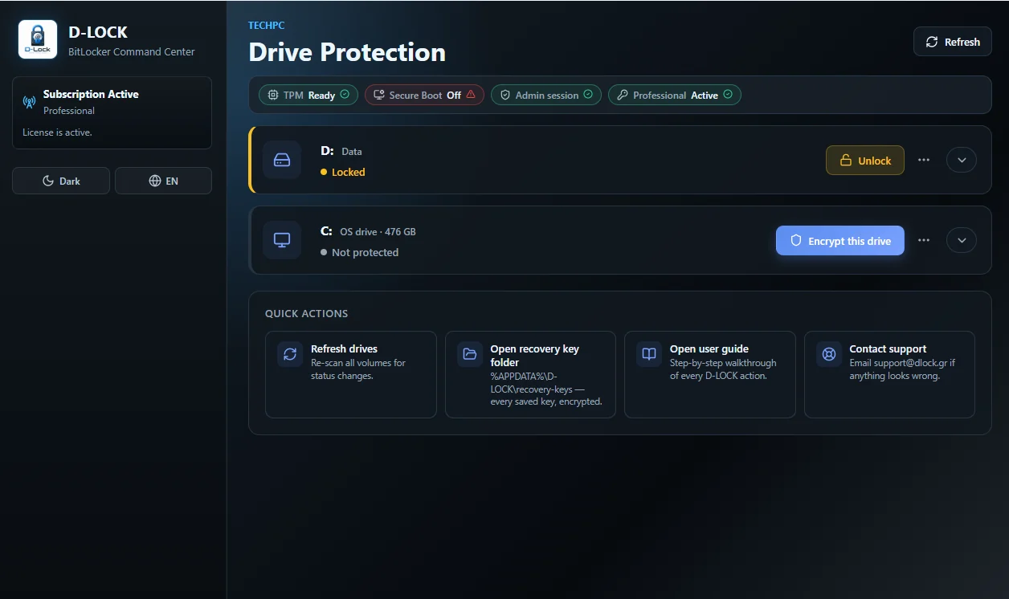Screen dimensions: 1009x599
Task: Click the Secure Boot Off status chip
Action: coord(425,95)
